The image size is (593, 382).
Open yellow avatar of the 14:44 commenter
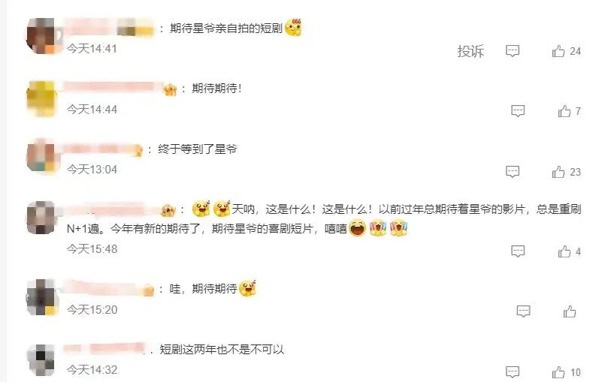[41, 98]
